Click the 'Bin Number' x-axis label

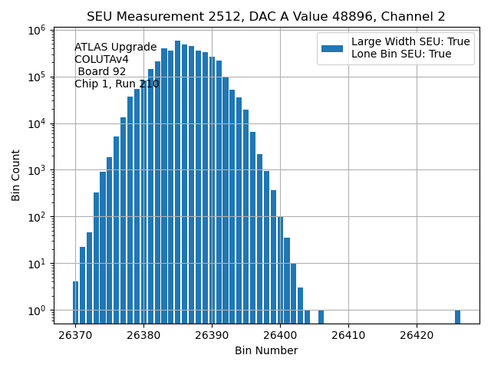coord(266,351)
